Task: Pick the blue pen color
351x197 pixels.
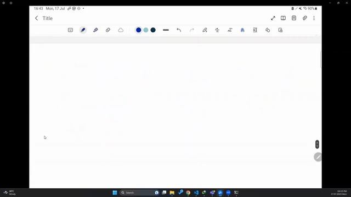Action: pos(139,30)
